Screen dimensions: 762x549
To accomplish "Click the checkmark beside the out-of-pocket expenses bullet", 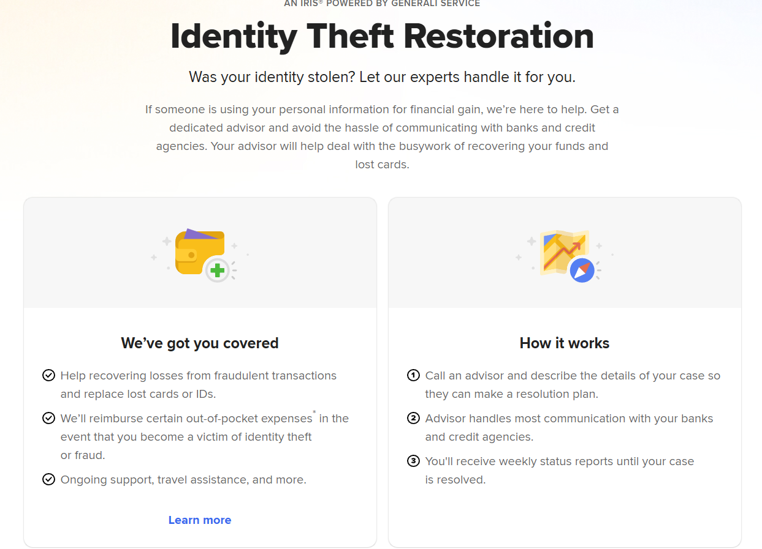I will pyautogui.click(x=48, y=418).
